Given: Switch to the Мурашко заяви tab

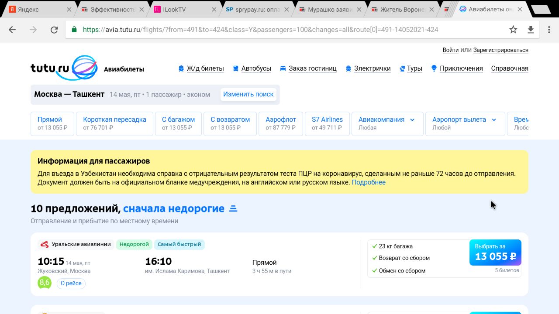Looking at the screenshot, I should click(330, 10).
